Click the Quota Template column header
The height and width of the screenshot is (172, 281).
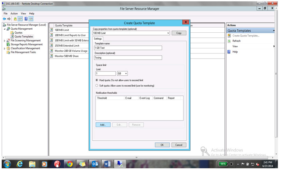64,26
